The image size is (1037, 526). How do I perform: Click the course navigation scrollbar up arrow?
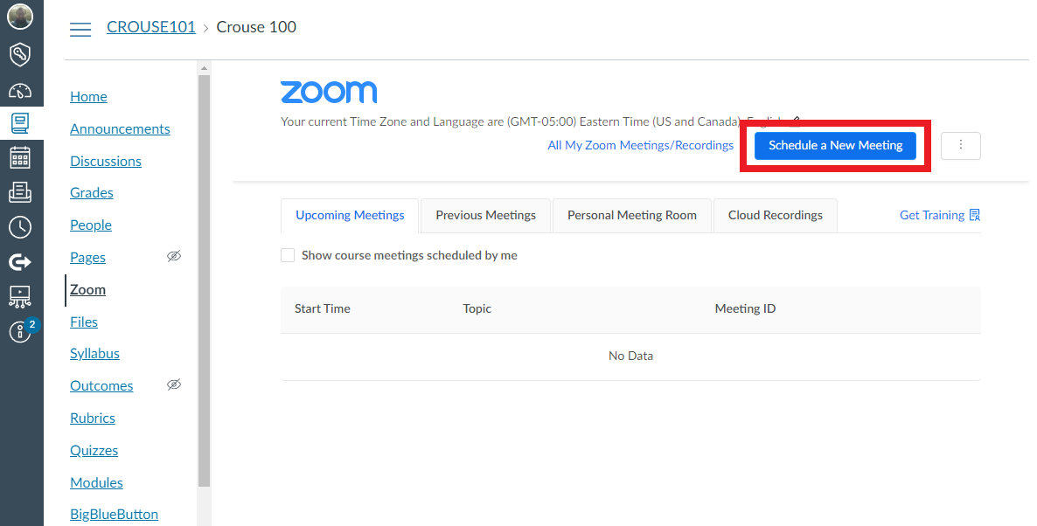click(205, 68)
